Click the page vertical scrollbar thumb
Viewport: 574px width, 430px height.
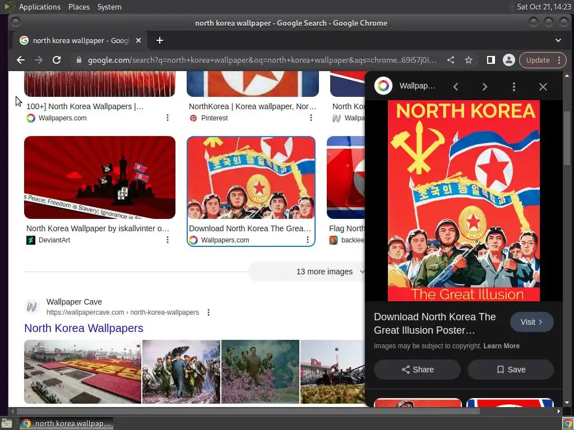(x=567, y=139)
